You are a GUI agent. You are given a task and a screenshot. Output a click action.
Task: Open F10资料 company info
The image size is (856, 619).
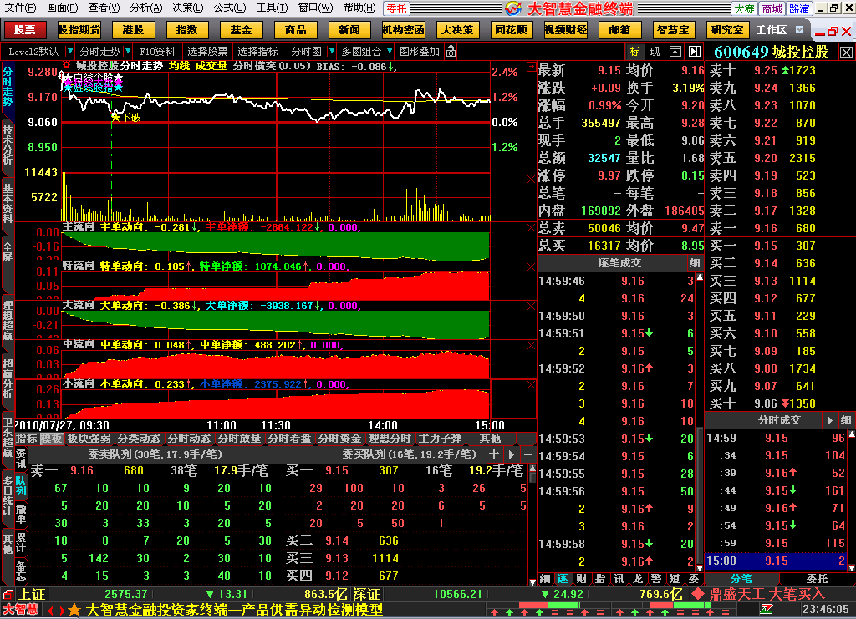pyautogui.click(x=157, y=51)
